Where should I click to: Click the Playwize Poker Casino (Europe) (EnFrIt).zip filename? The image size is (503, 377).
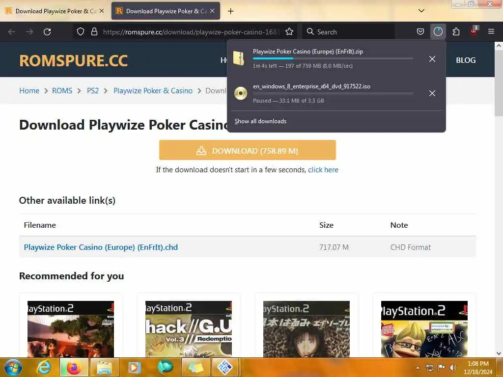click(x=307, y=51)
